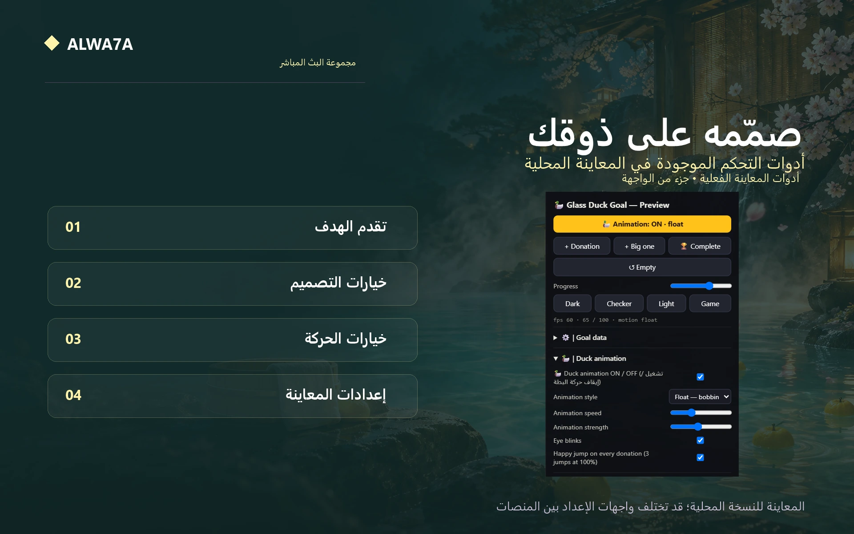Adjust the Animation speed slider

[x=701, y=413]
